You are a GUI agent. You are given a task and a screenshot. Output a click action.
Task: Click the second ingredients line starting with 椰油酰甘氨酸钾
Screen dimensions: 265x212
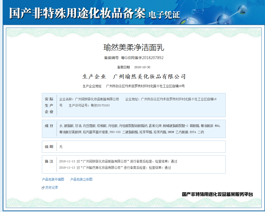(x=131, y=132)
